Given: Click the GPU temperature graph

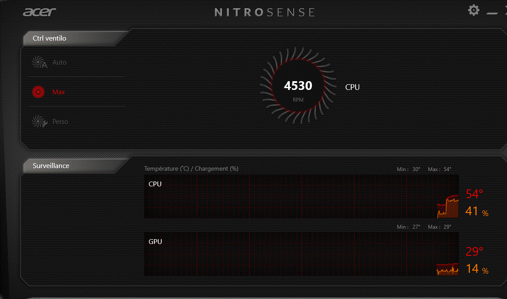Looking at the screenshot, I should pyautogui.click(x=301, y=254).
